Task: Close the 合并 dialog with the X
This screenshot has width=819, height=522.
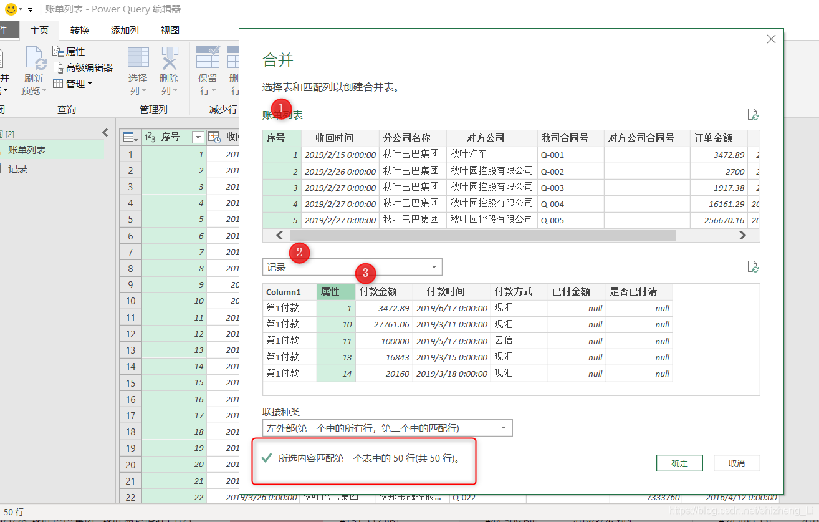Action: tap(771, 39)
